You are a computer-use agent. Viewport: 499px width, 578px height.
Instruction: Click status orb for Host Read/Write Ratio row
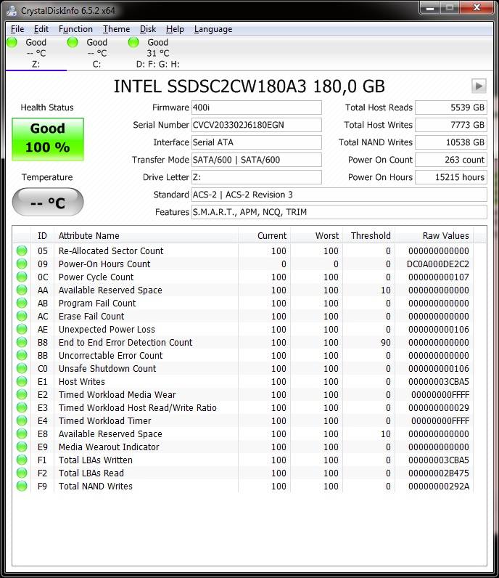click(22, 407)
